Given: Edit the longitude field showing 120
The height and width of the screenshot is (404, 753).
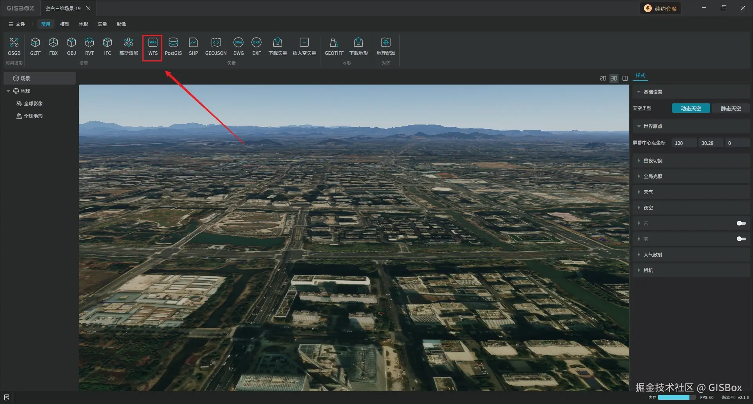Looking at the screenshot, I should tap(684, 143).
